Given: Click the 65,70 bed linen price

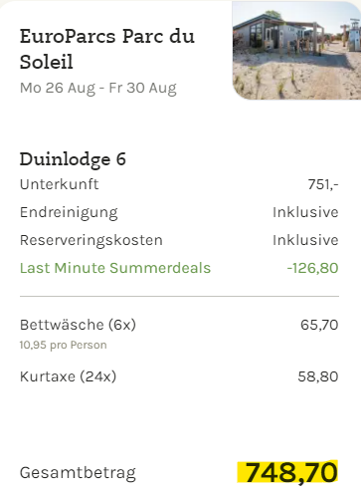Looking at the screenshot, I should [x=319, y=325].
